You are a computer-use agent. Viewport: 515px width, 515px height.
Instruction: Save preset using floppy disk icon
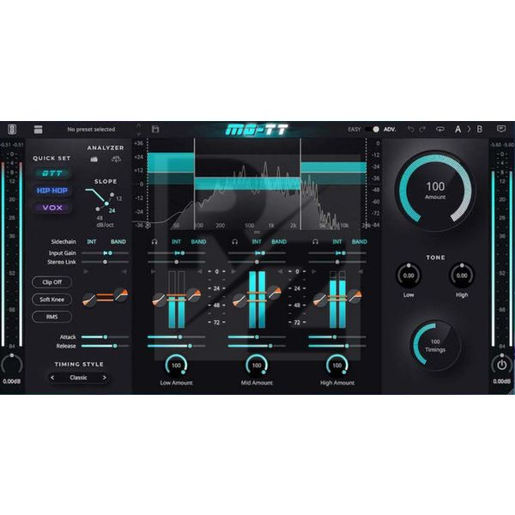coord(155,129)
